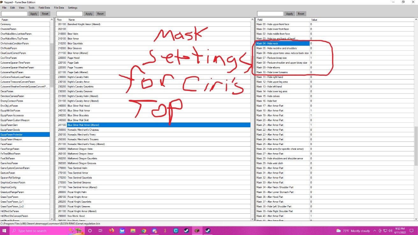Select field Mask 04 - Hide neck

click(x=283, y=43)
